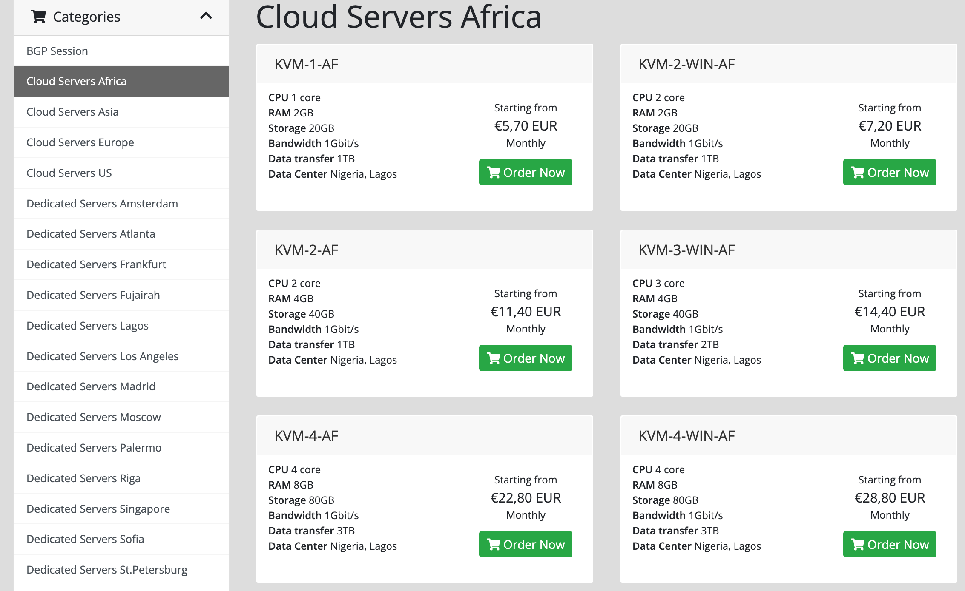This screenshot has width=965, height=591.
Task: Choose Dedicated Servers Lagos category
Action: (87, 326)
